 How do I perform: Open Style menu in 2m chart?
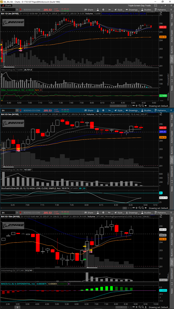coord(119,10)
